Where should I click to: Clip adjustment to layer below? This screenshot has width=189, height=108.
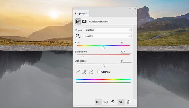[x=98, y=102]
